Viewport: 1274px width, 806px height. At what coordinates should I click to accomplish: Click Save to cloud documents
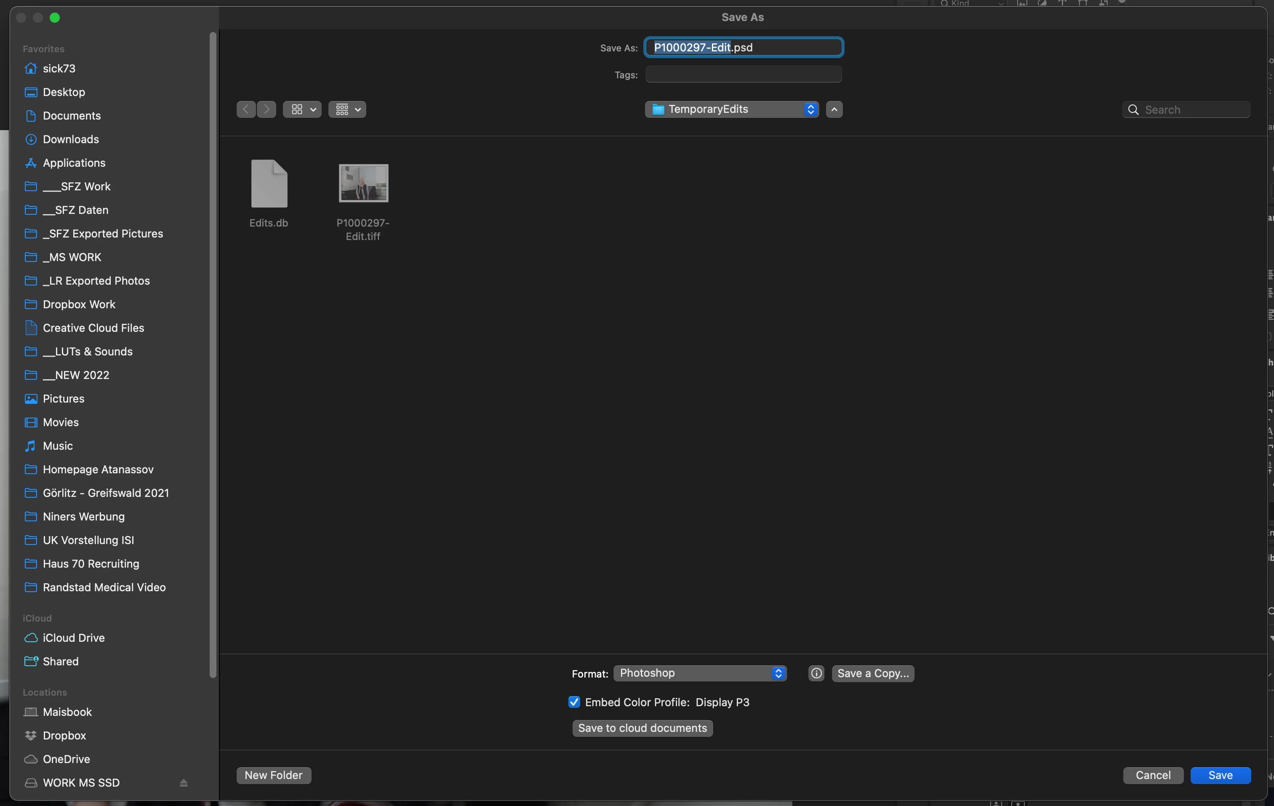tap(642, 728)
